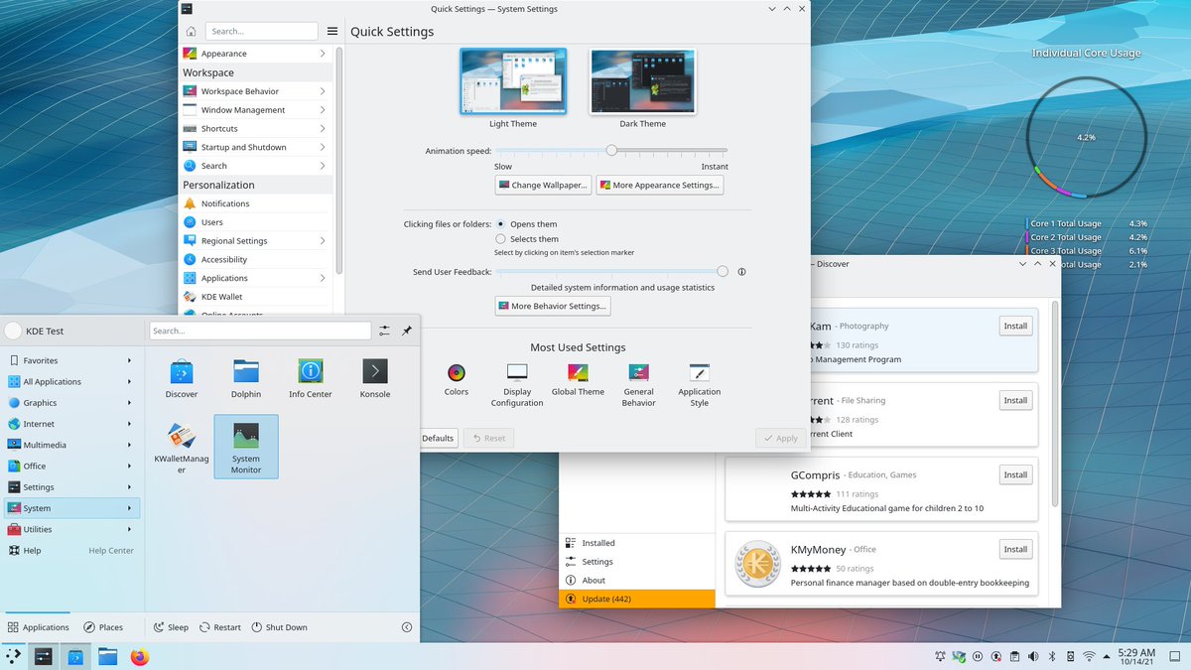Viewport: 1191px width, 670px height.
Task: Pin the application launcher open
Action: 407,331
